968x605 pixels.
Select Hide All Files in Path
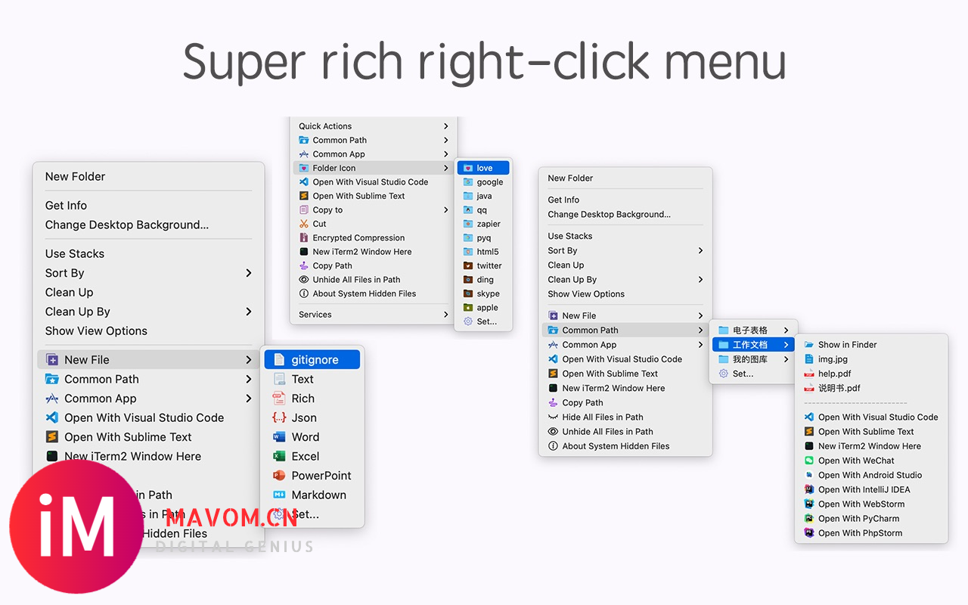coord(625,417)
